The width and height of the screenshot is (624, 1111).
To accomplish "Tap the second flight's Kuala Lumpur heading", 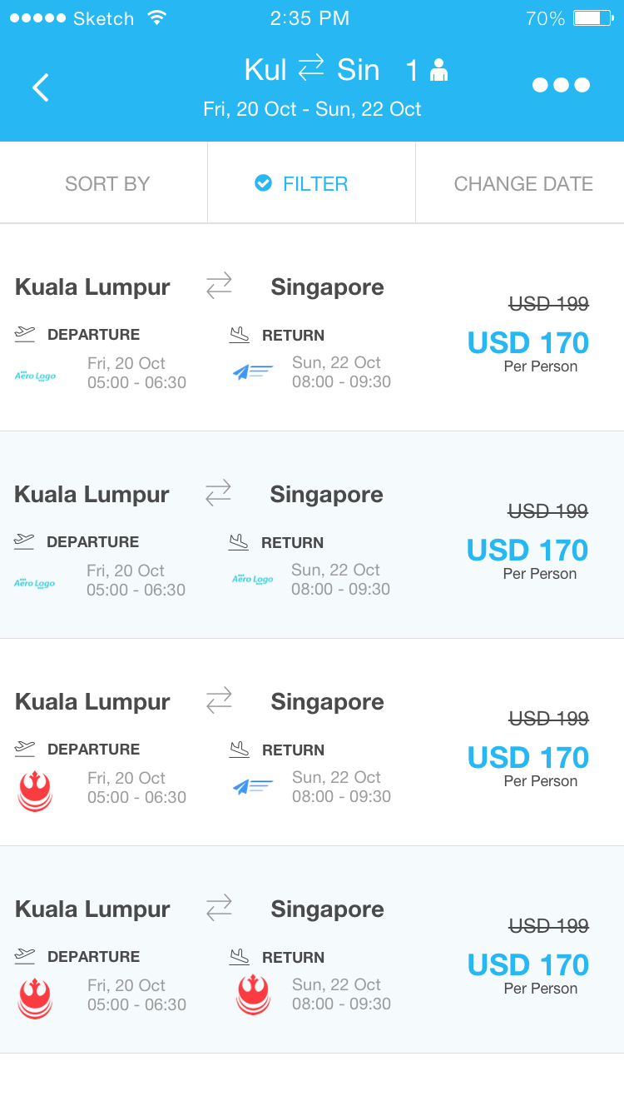I will tap(92, 495).
